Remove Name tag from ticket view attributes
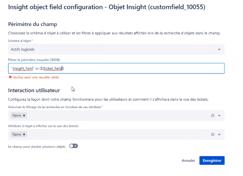Screen dimensions: 243x176 click(24, 135)
